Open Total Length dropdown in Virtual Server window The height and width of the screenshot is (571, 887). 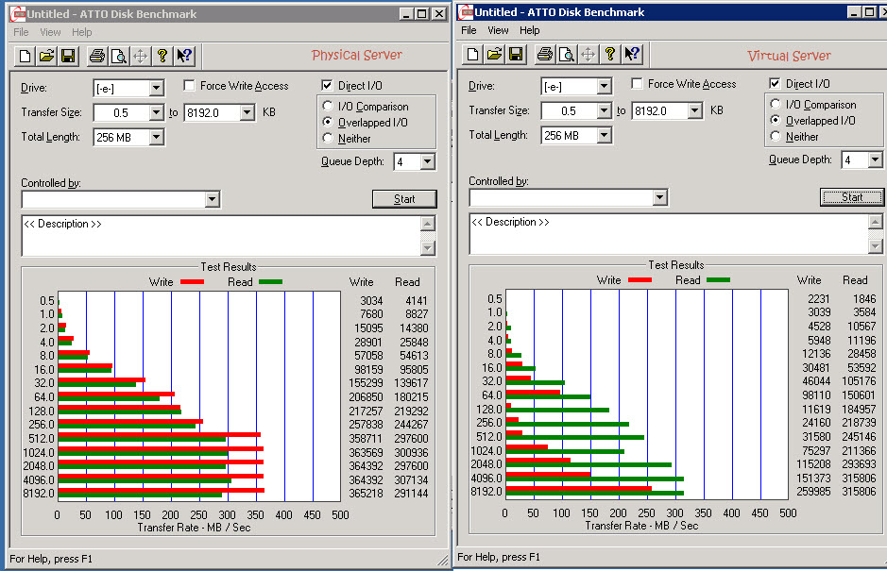(605, 135)
